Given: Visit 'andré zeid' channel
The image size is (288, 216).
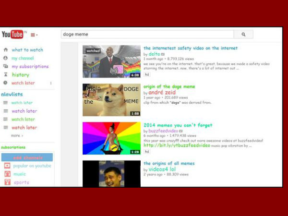Looking at the screenshot, I should [x=162, y=92].
